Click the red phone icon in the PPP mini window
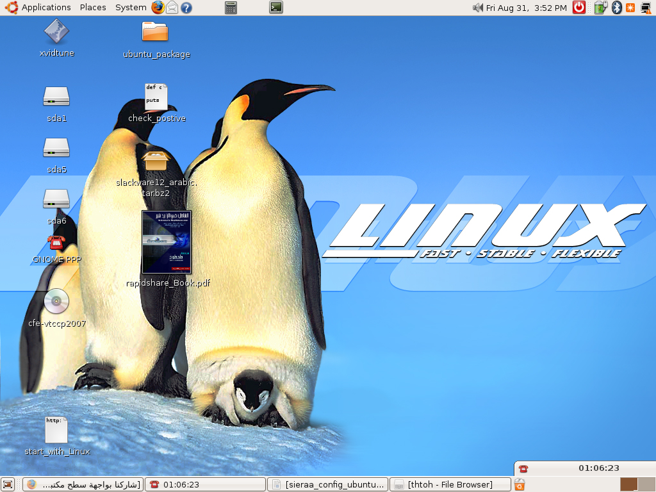 pos(523,468)
